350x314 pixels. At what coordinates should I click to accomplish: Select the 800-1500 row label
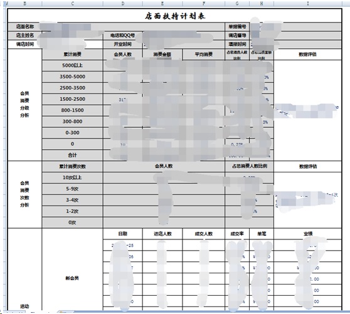(72, 110)
